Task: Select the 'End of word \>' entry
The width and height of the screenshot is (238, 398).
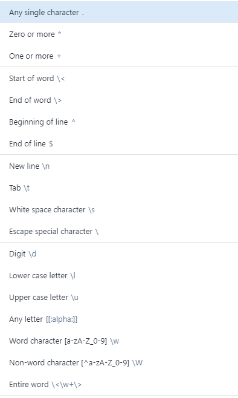Action: [x=119, y=100]
